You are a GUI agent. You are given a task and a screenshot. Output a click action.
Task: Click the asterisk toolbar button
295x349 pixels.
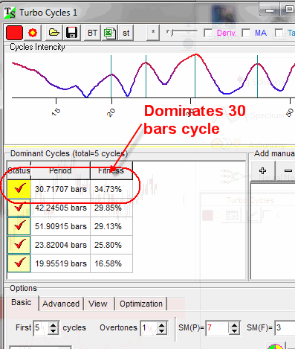[x=153, y=32]
